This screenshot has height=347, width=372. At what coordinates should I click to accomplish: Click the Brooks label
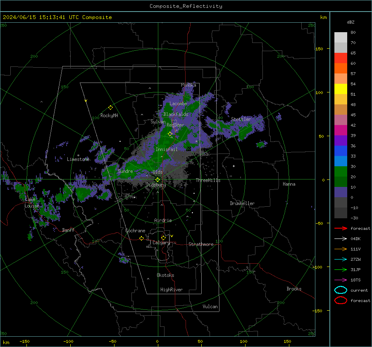click(294, 289)
